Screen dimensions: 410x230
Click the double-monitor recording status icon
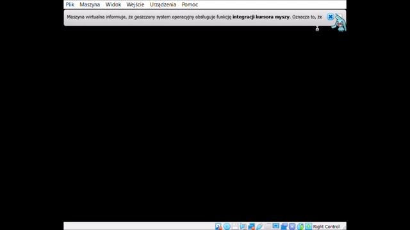pos(284,226)
